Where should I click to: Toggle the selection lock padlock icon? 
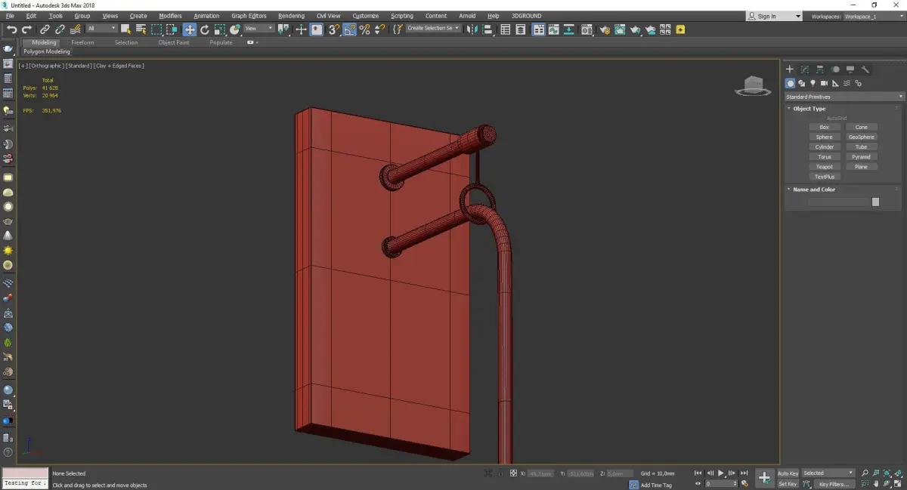point(500,473)
